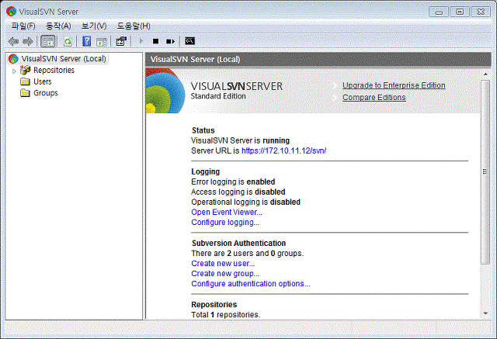Viewport: 497px width, 339px height.
Task: Open the 동작(A) menu
Action: pyautogui.click(x=58, y=26)
